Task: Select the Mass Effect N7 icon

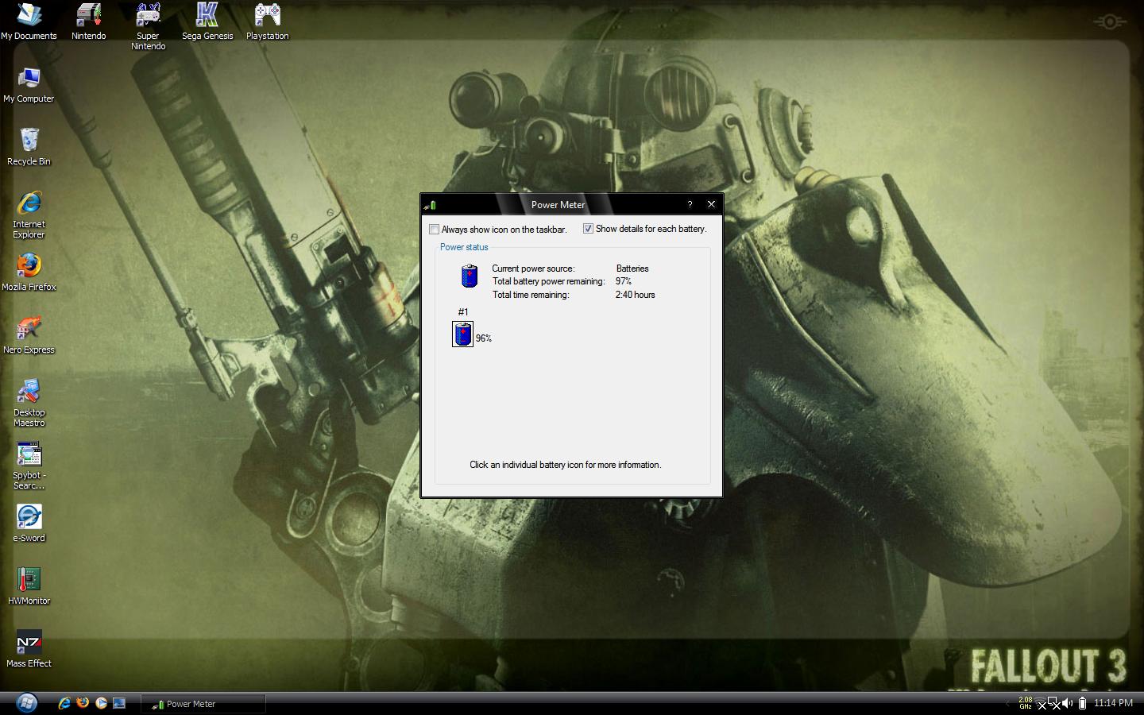Action: (29, 649)
